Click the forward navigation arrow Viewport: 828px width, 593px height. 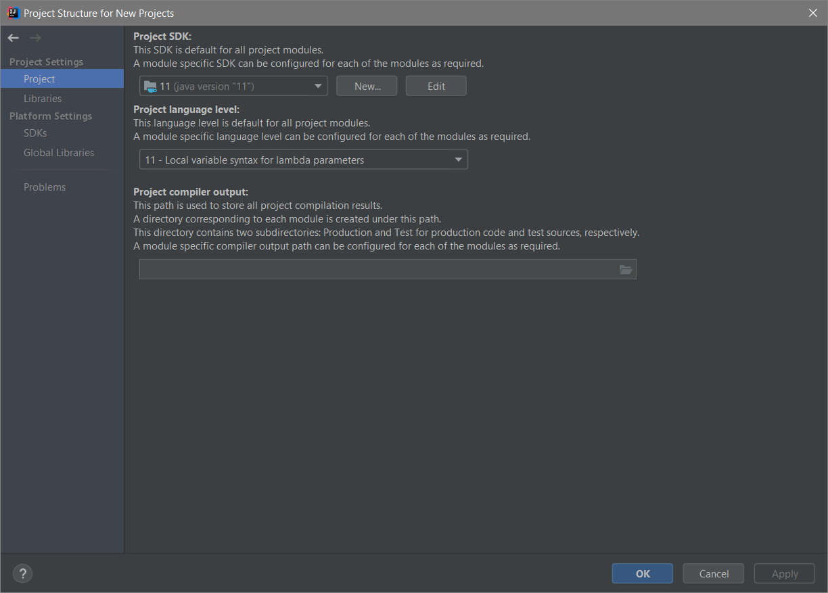tap(35, 38)
